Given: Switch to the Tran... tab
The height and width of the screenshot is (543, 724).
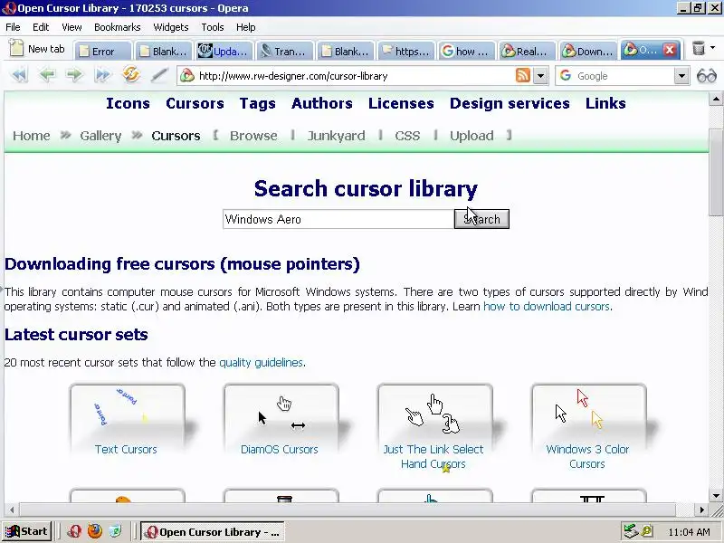Looking at the screenshot, I should point(284,51).
